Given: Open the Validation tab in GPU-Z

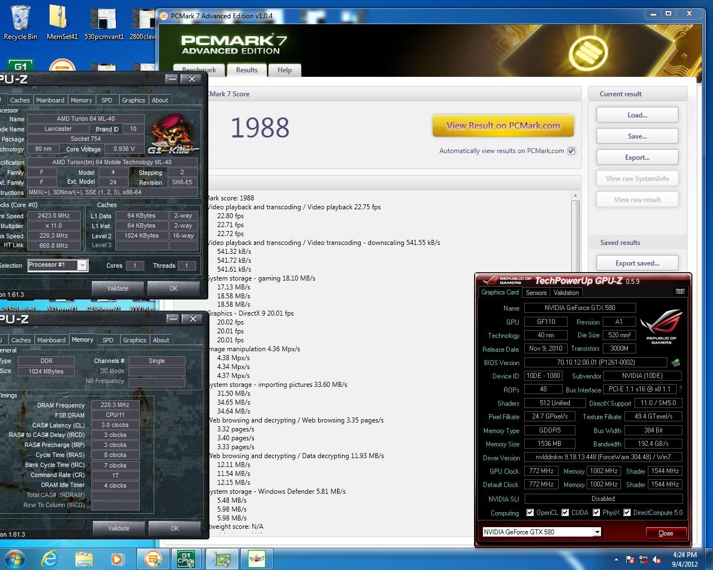Looking at the screenshot, I should pyautogui.click(x=566, y=293).
